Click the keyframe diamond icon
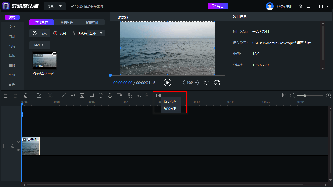333x187 pixels. 147,96
